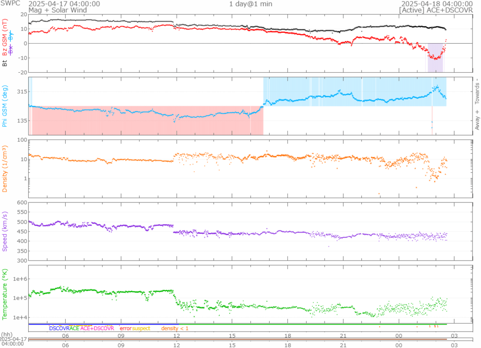Select the DSCOVR legend entry
This screenshot has width=481, height=348.
pyautogui.click(x=59, y=328)
